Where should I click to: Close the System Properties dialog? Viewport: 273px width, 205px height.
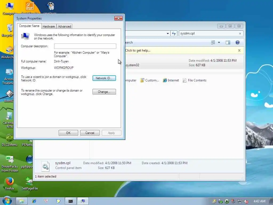tap(118, 18)
